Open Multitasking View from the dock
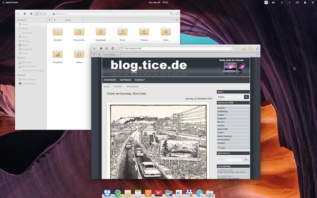The height and width of the screenshot is (198, 317). [107, 193]
